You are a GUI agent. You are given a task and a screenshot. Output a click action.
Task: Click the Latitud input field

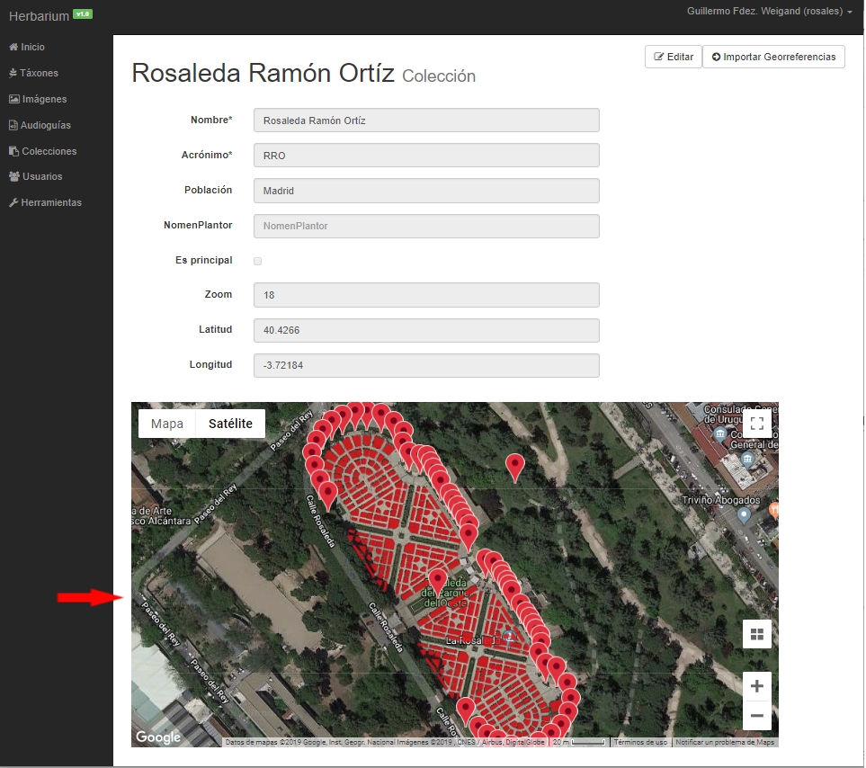[426, 330]
